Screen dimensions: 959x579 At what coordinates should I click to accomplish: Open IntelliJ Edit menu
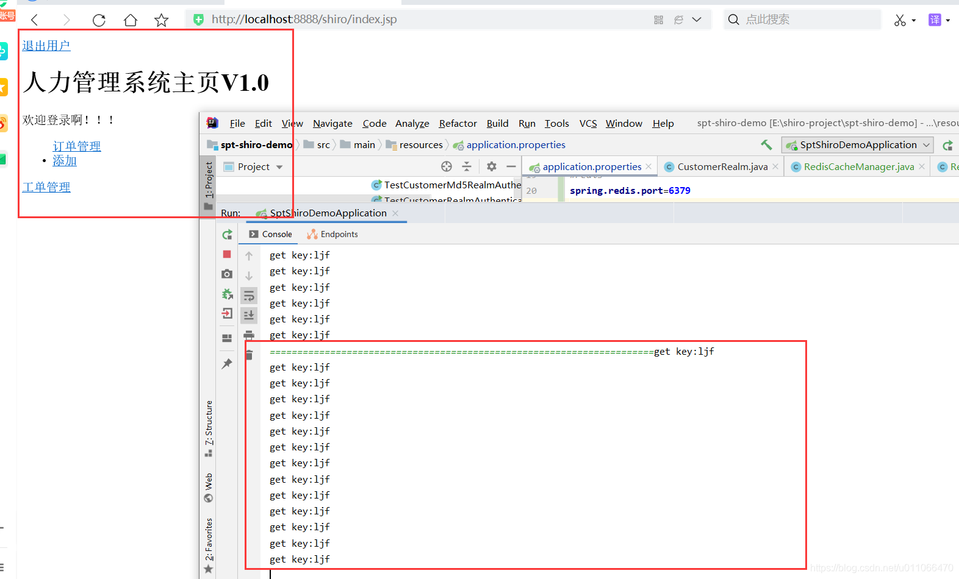pyautogui.click(x=264, y=123)
